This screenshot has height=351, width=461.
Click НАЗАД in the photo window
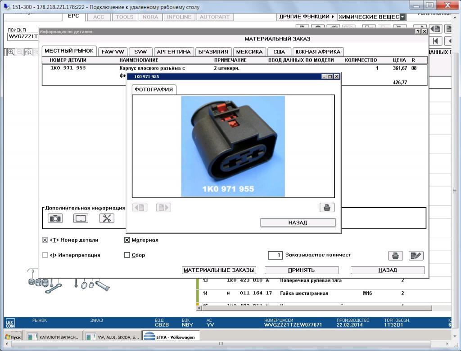[x=298, y=222]
